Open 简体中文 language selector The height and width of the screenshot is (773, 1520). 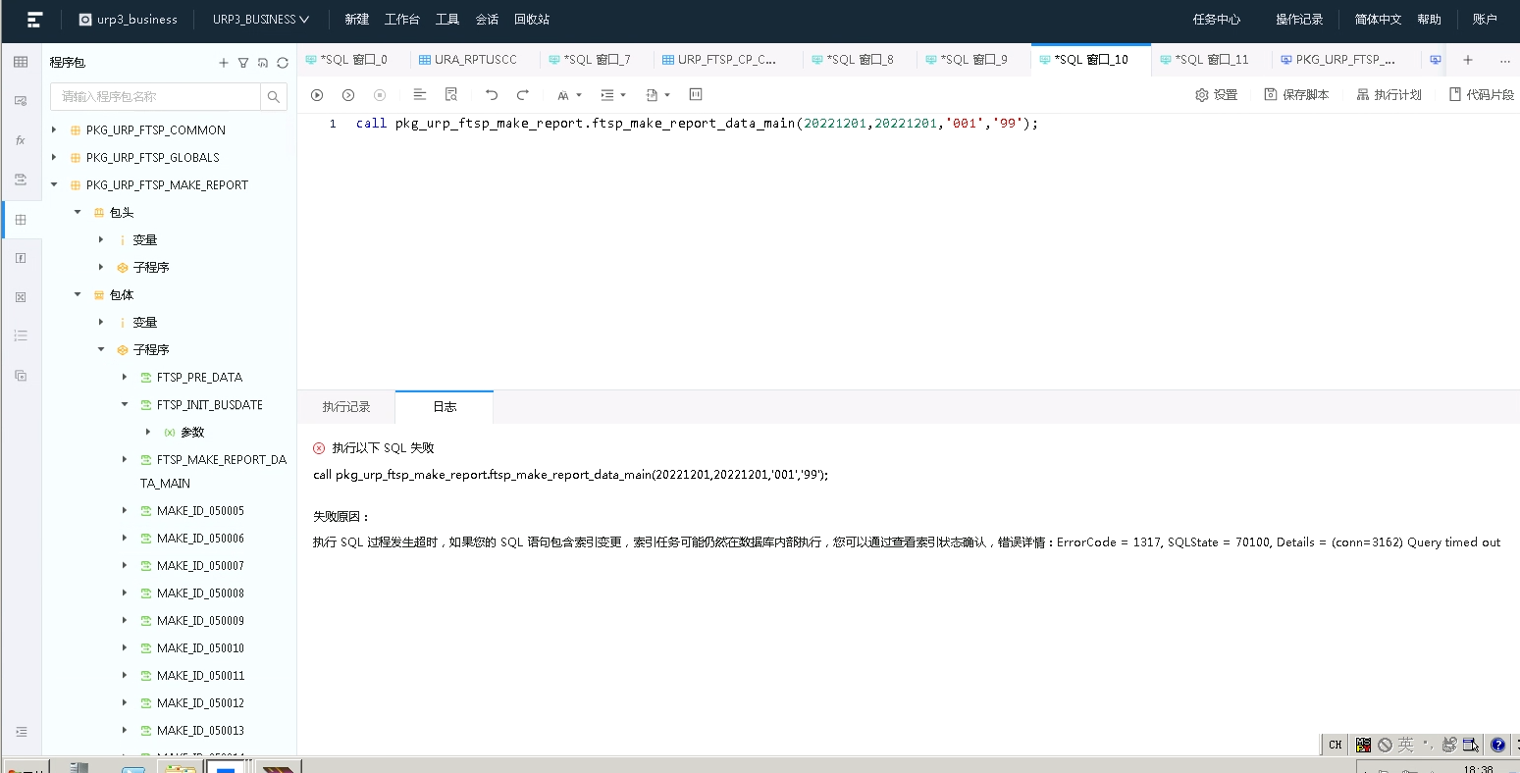point(1378,19)
